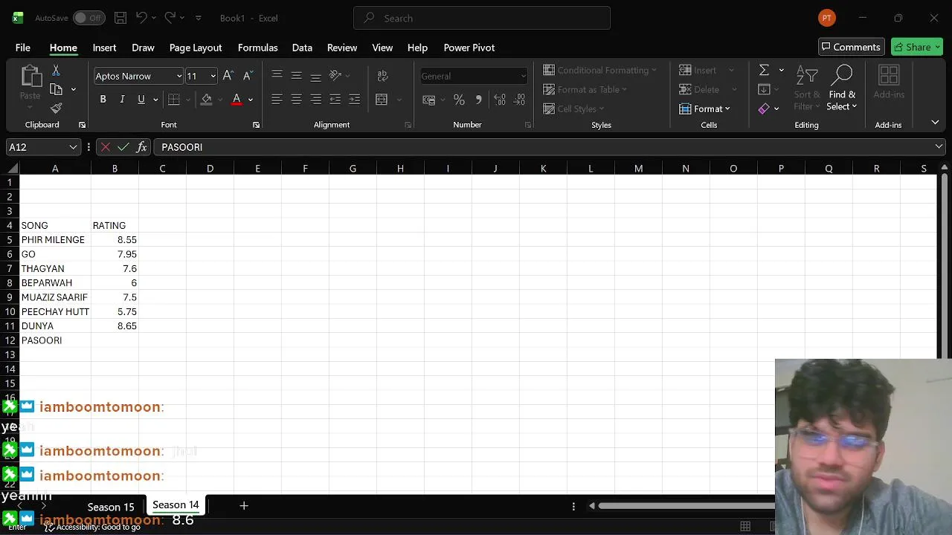Click the Name Box showing A12

43,147
